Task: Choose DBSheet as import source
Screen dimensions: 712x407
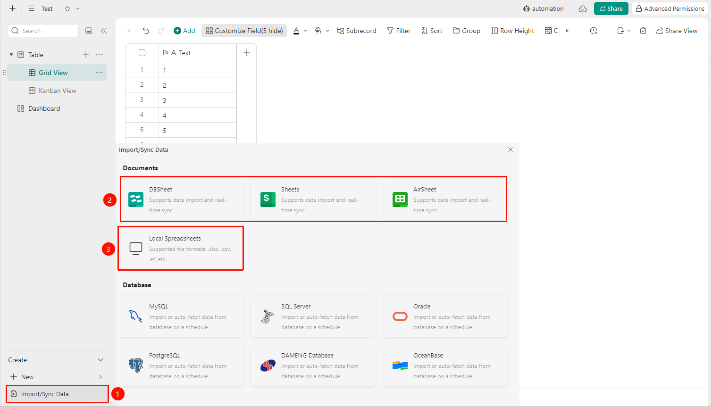Action: (182, 199)
